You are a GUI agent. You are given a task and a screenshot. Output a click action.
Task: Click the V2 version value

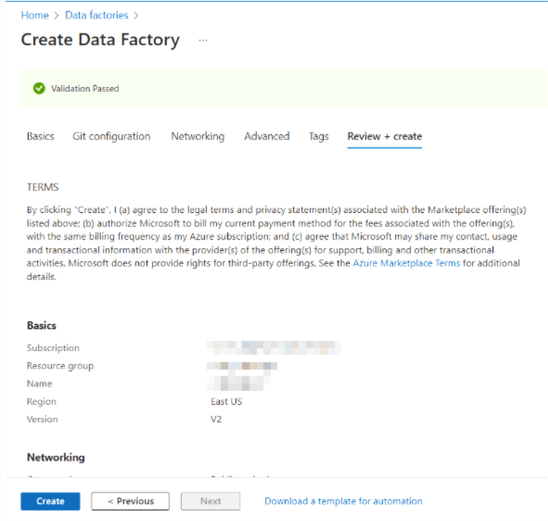tap(216, 419)
